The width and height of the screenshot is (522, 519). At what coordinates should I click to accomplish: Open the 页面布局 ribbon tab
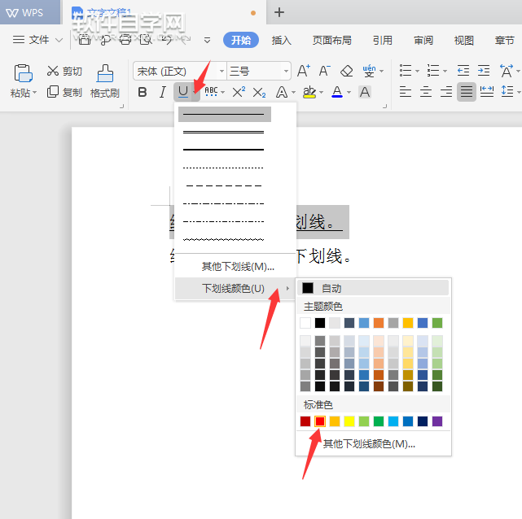(331, 40)
